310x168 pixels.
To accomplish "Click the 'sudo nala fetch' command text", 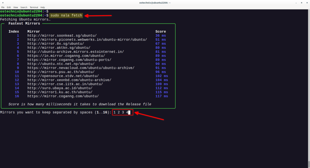I will pos(66,15).
